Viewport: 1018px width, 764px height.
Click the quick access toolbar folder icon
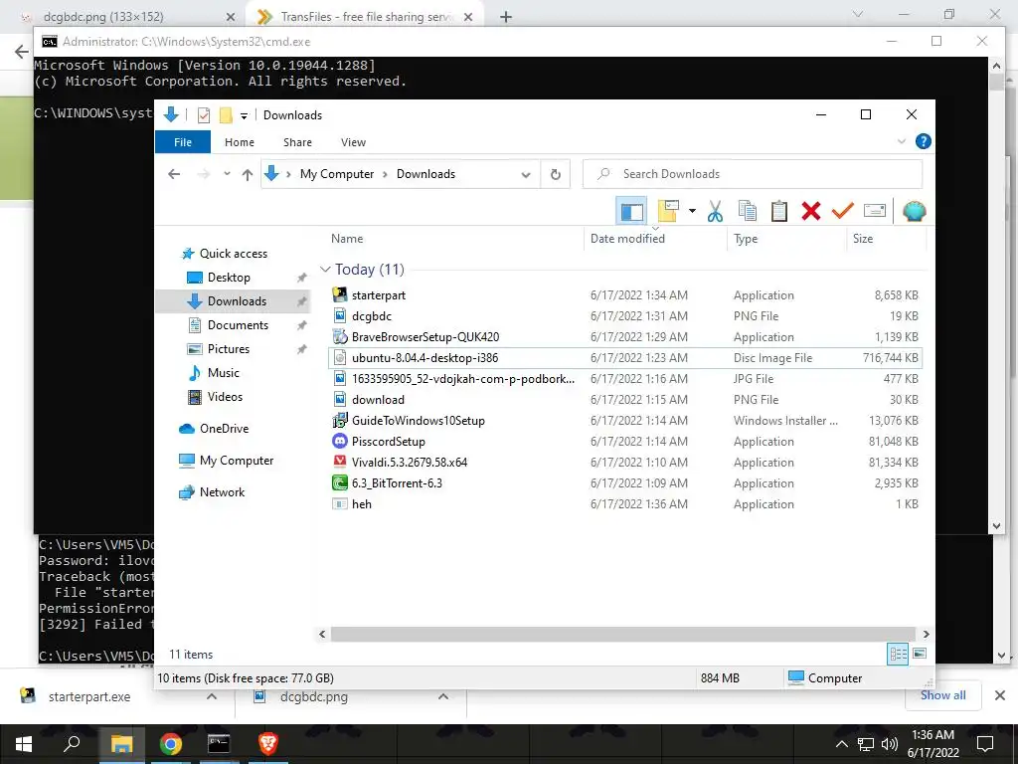pos(226,115)
